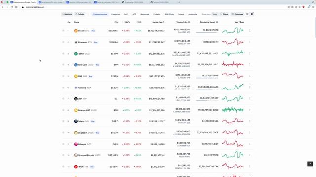The image size is (316, 177).
Task: Click the red heart extension icon
Action: [x=303, y=7]
